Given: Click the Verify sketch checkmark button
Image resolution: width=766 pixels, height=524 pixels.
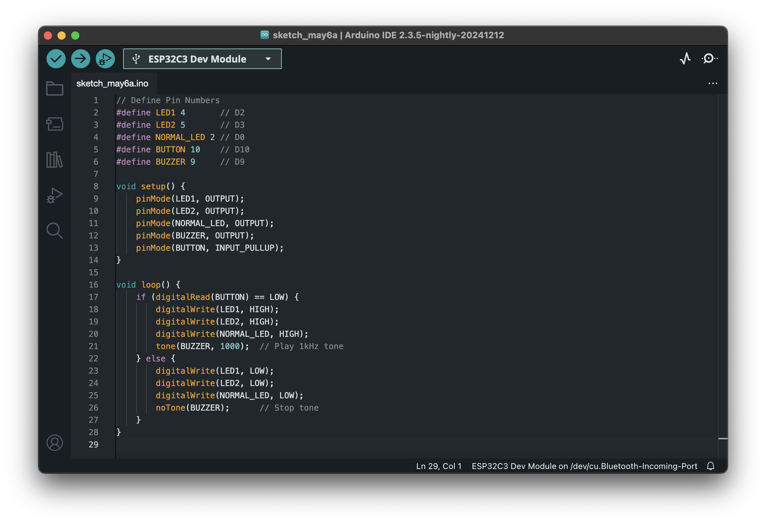Looking at the screenshot, I should click(x=56, y=59).
